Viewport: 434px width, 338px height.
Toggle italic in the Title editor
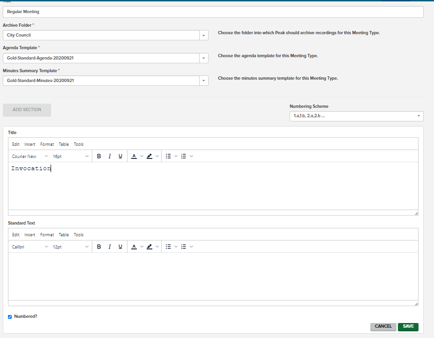tap(110, 156)
